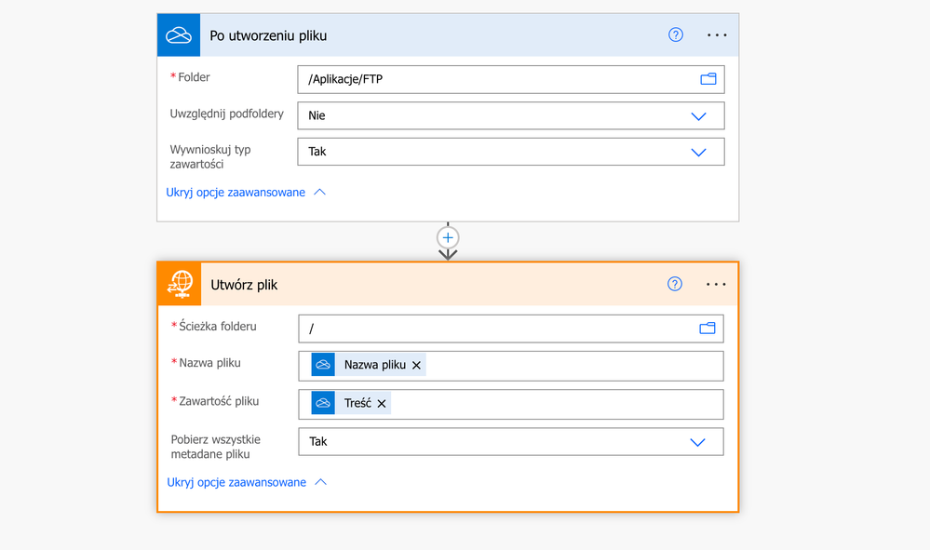Expand Wywnioskuj typ zawartości dropdown
Screen dimensions: 930x550
pyautogui.click(x=698, y=152)
